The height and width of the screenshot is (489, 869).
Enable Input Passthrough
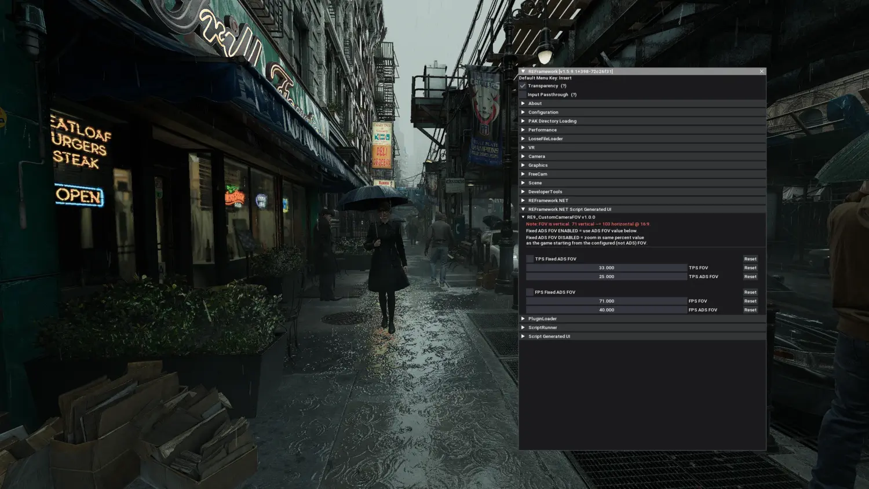(x=523, y=94)
